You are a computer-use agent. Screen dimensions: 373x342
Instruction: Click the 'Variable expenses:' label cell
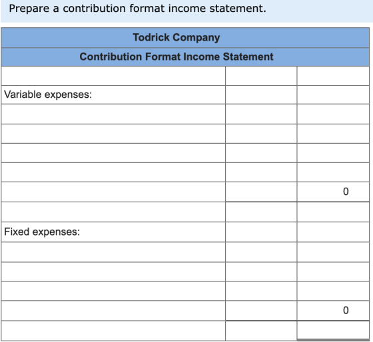pos(113,95)
